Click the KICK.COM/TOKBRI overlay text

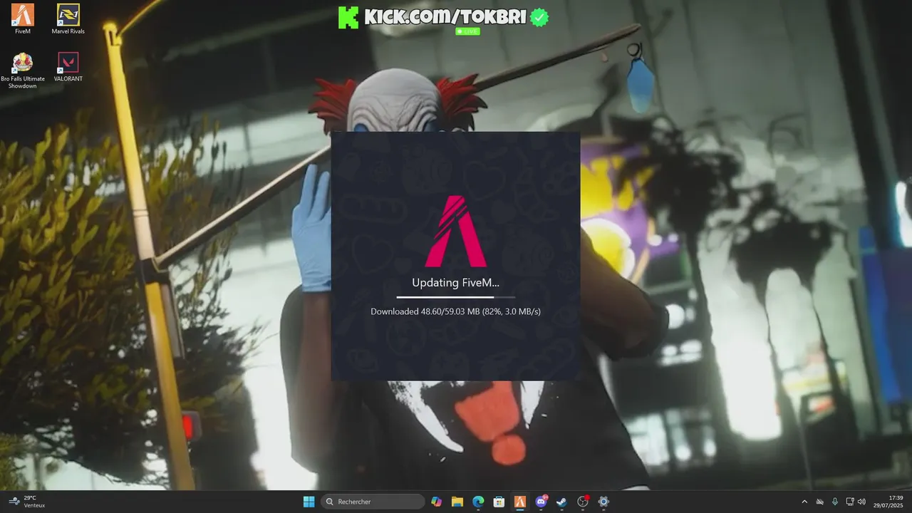pos(445,17)
